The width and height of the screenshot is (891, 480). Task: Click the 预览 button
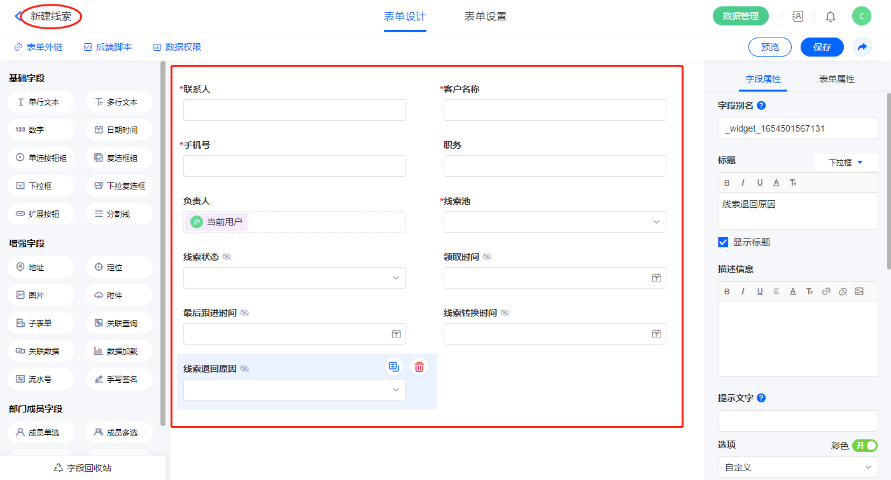click(x=769, y=47)
